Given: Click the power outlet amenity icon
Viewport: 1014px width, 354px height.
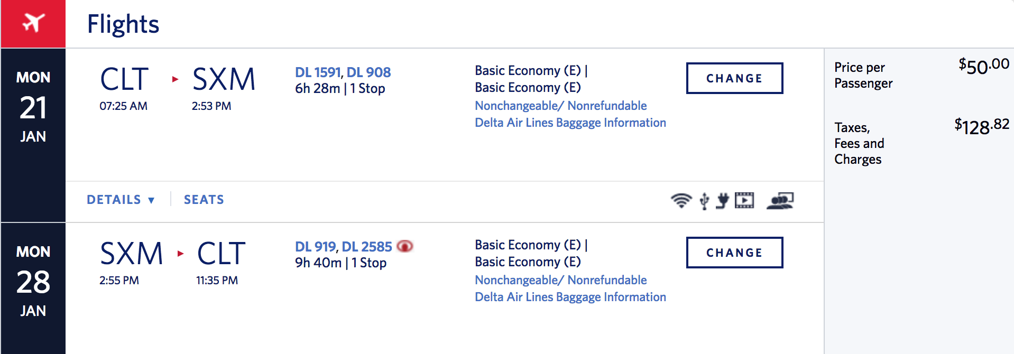Looking at the screenshot, I should tap(722, 201).
